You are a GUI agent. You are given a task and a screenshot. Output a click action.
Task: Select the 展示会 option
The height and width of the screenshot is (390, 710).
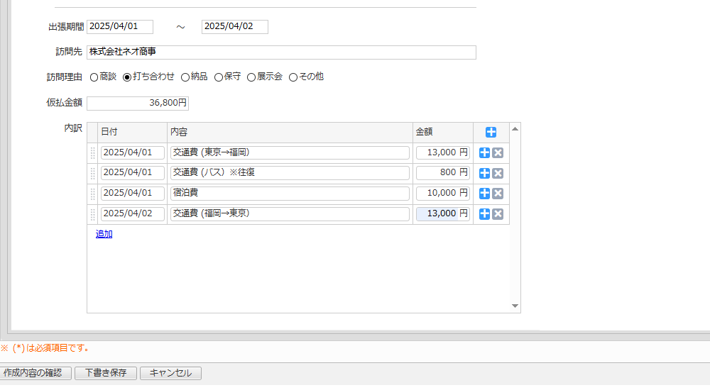[x=251, y=77]
